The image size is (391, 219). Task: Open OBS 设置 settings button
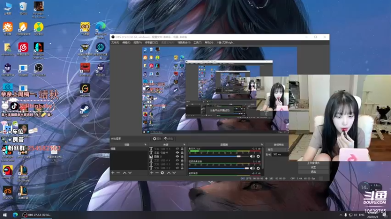(313, 167)
